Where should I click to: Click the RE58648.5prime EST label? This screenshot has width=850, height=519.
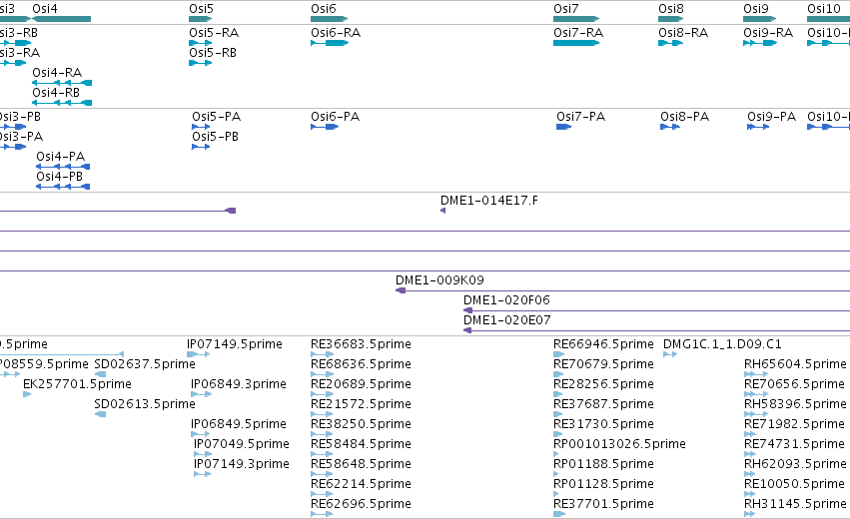(361, 464)
